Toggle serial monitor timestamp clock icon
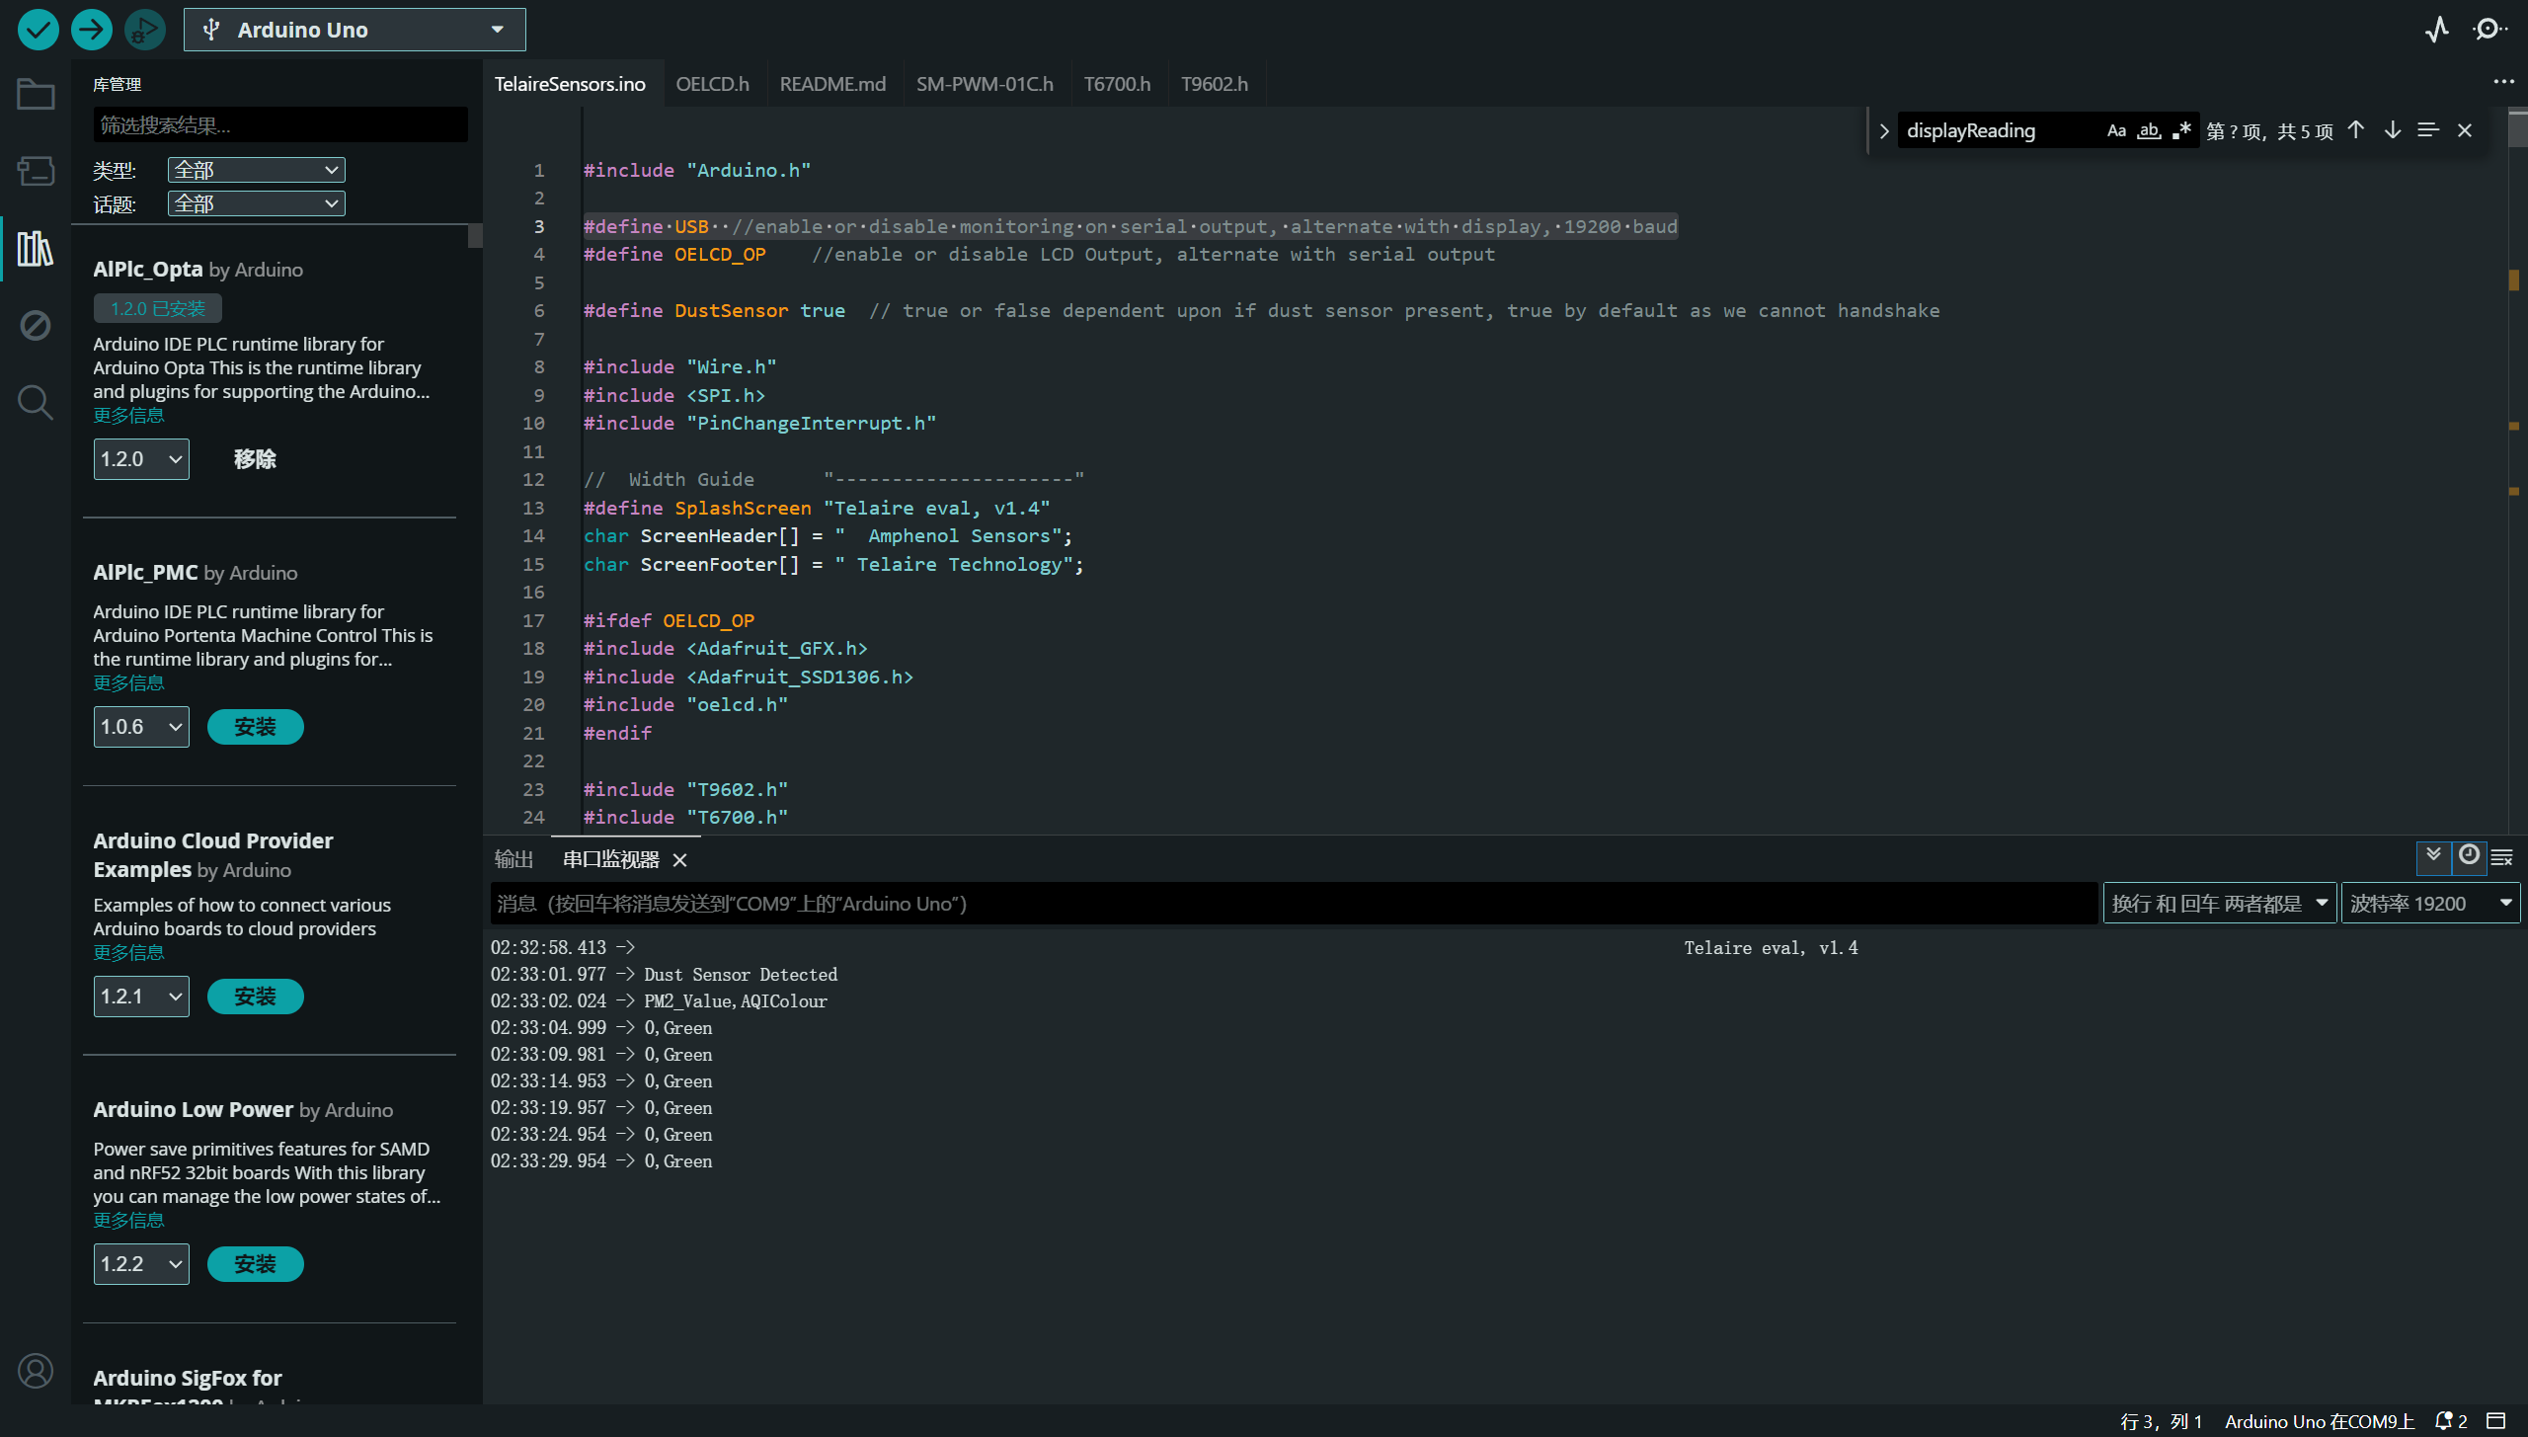 (2469, 855)
